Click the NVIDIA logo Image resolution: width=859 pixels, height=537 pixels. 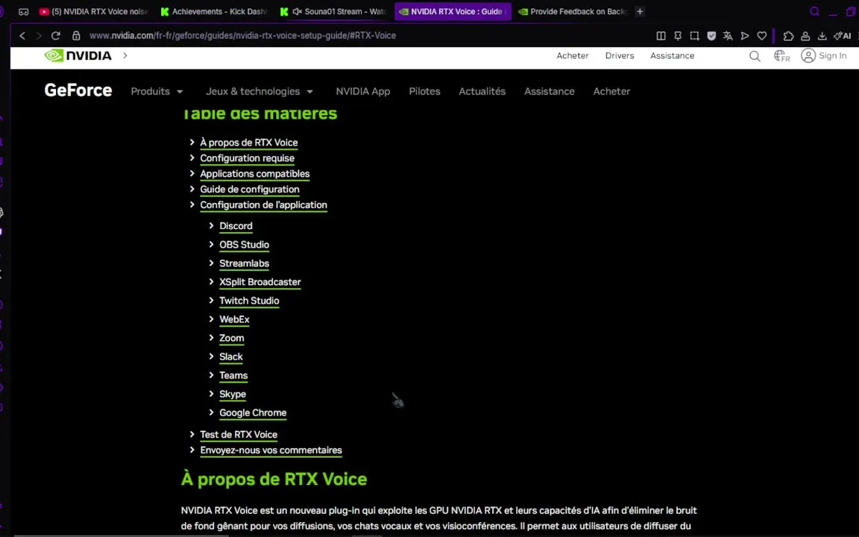coord(78,55)
